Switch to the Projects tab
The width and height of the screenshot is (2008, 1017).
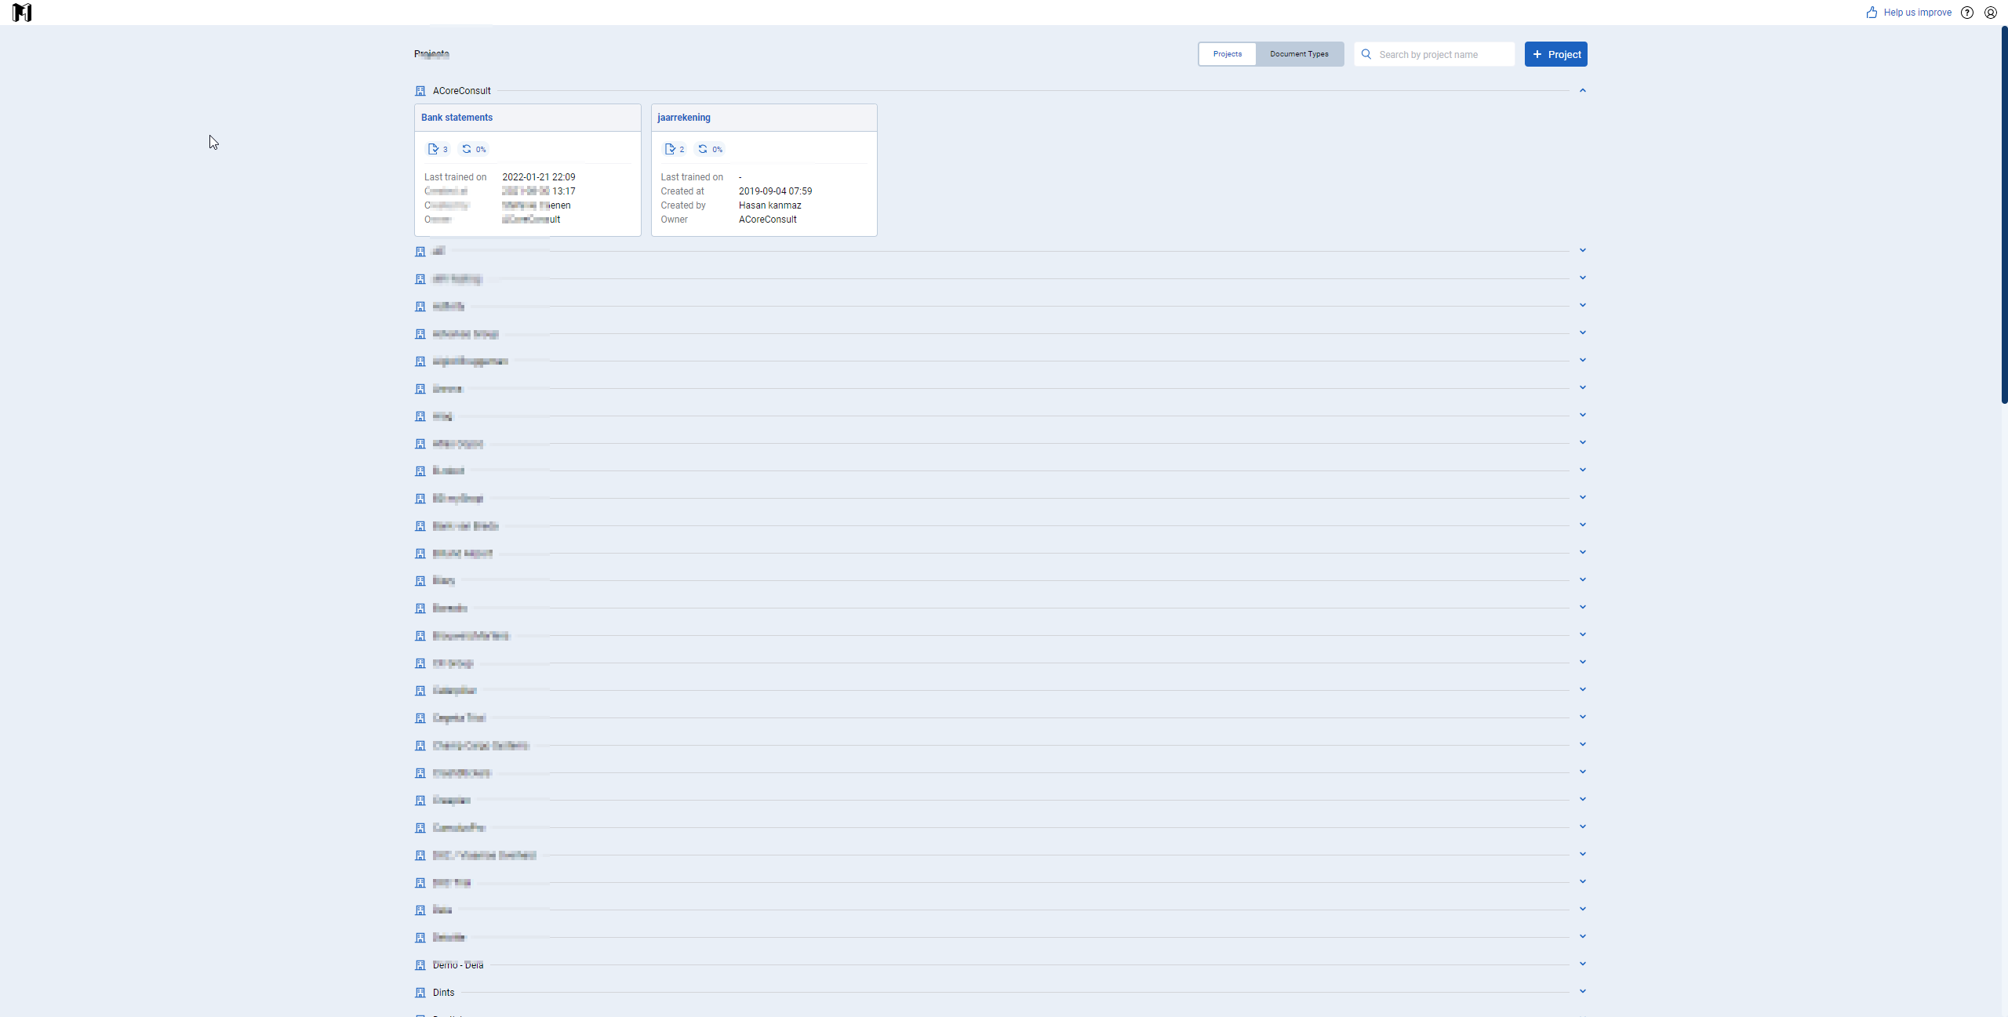pyautogui.click(x=1228, y=54)
